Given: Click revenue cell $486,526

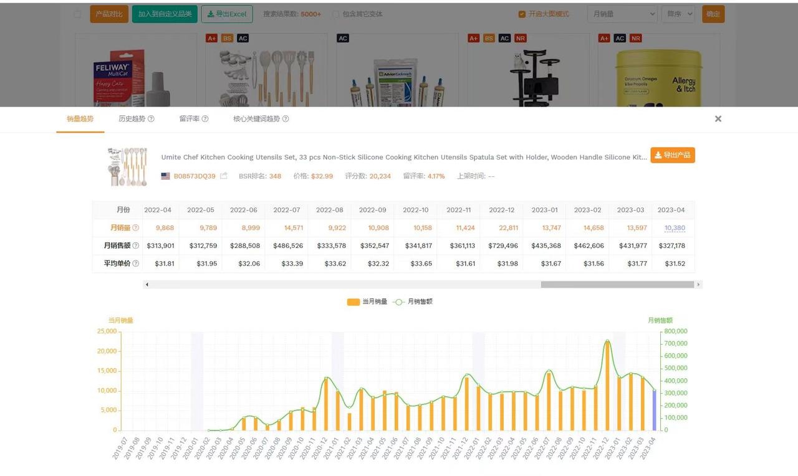Looking at the screenshot, I should 288,245.
